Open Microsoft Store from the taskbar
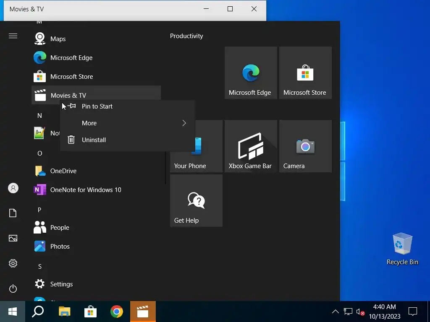The width and height of the screenshot is (430, 322). (91, 312)
